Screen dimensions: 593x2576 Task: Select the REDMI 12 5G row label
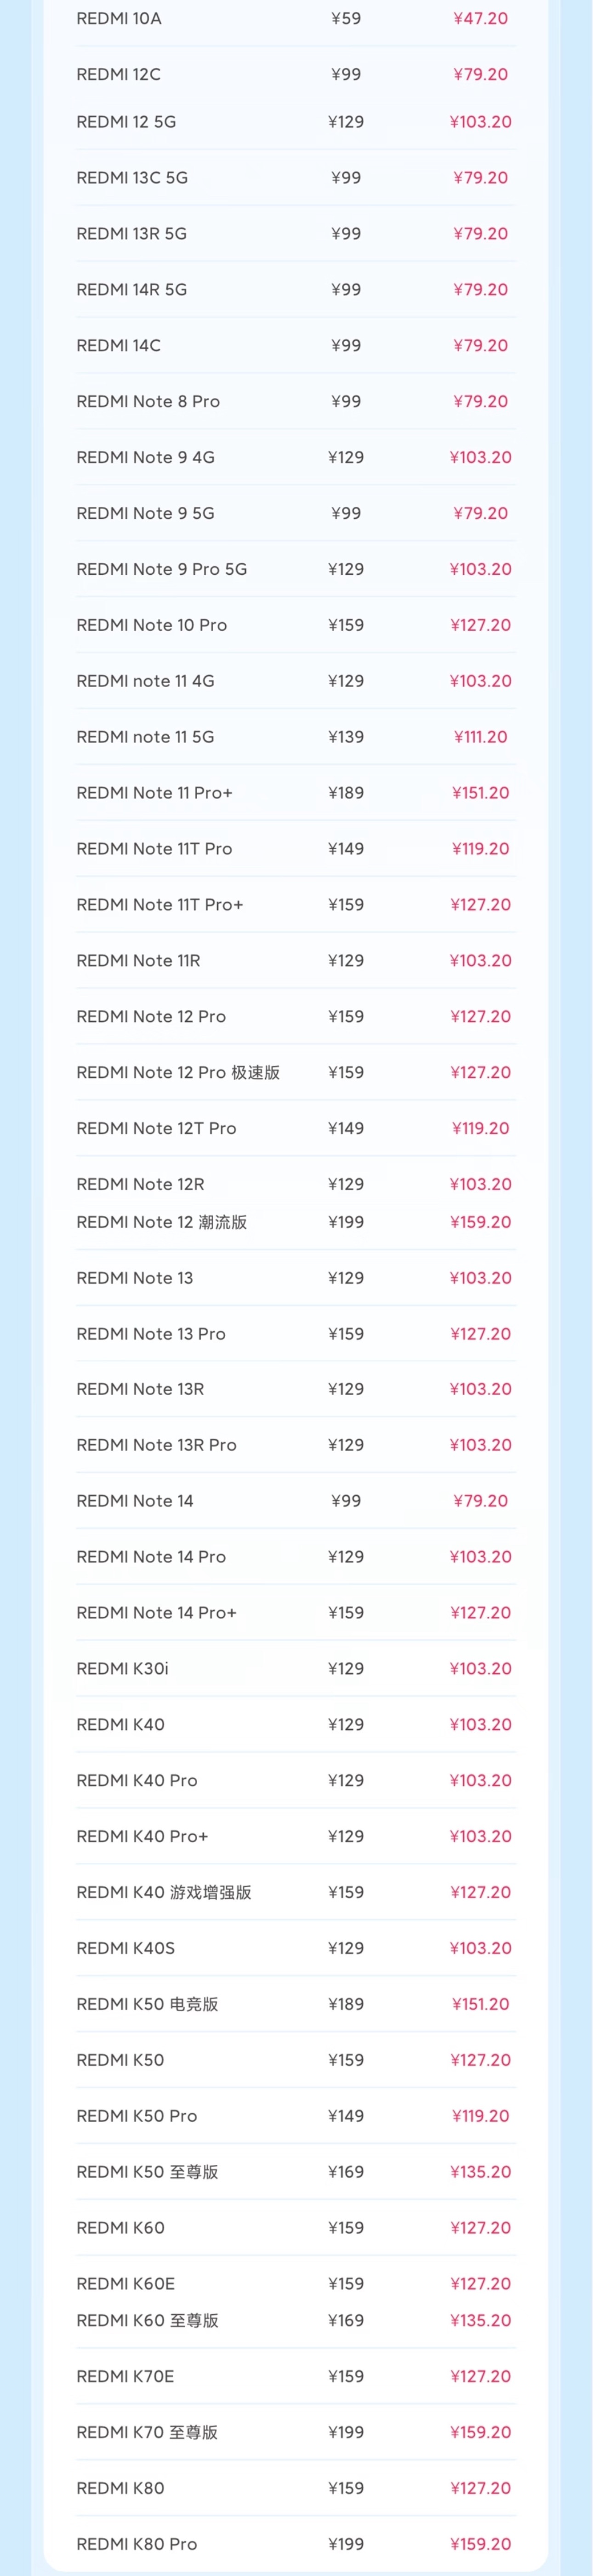click(x=126, y=122)
